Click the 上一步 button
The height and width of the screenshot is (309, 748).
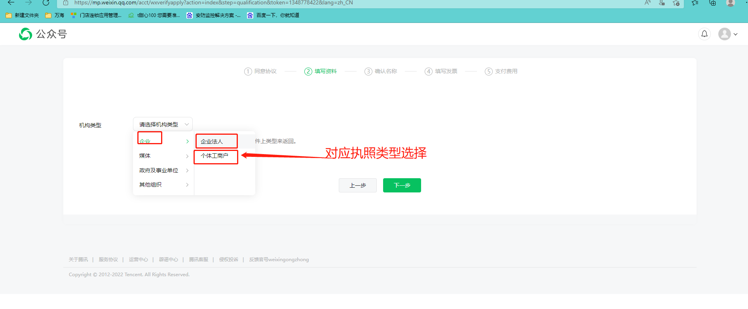(x=358, y=185)
